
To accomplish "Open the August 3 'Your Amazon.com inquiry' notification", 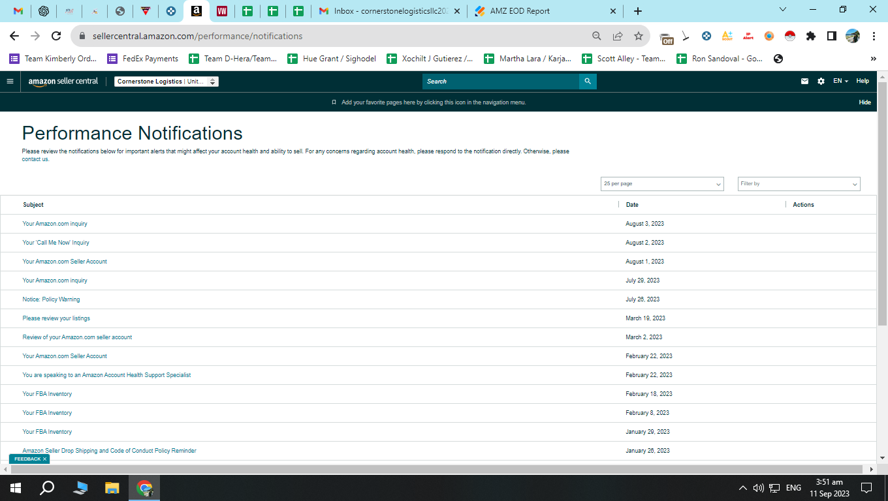I will click(55, 224).
